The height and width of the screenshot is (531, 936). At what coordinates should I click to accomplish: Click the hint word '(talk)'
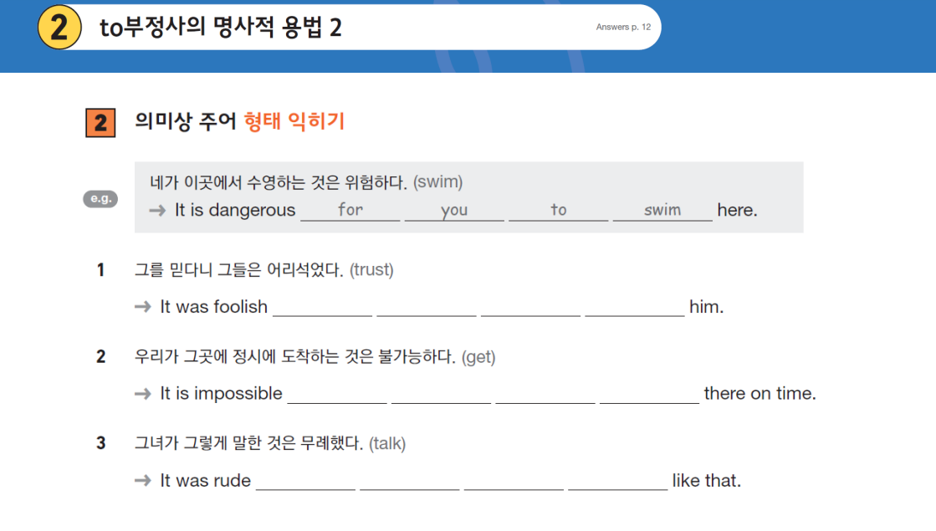click(387, 443)
